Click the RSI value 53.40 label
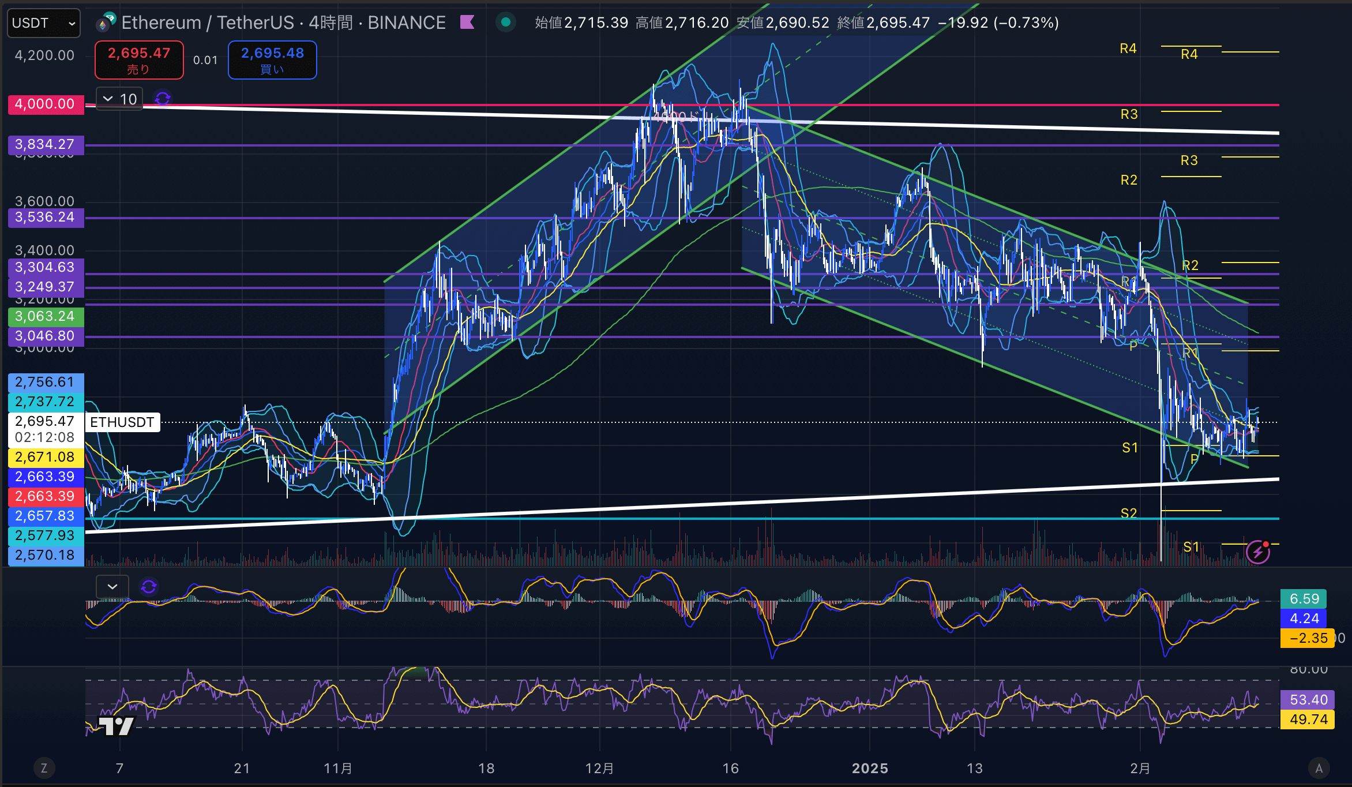 tap(1308, 700)
